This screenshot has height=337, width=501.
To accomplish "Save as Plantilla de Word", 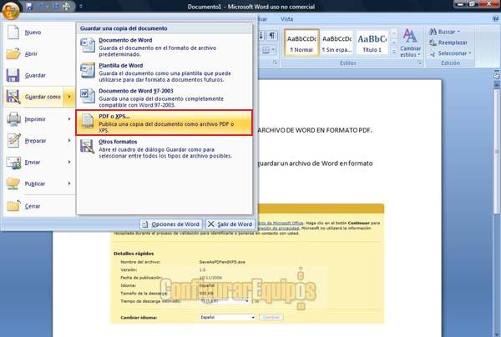I will click(164, 72).
